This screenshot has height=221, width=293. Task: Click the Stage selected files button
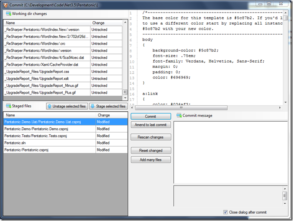[x=108, y=106]
